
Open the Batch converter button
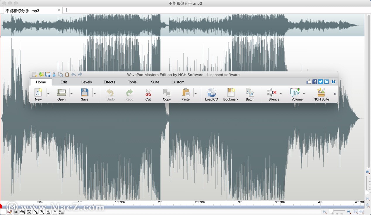pos(250,94)
